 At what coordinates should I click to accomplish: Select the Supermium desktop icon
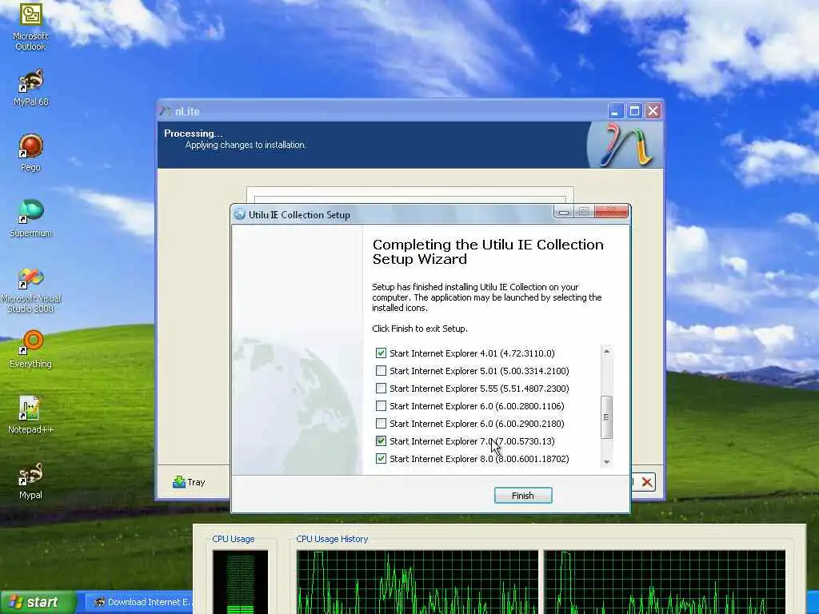point(30,218)
